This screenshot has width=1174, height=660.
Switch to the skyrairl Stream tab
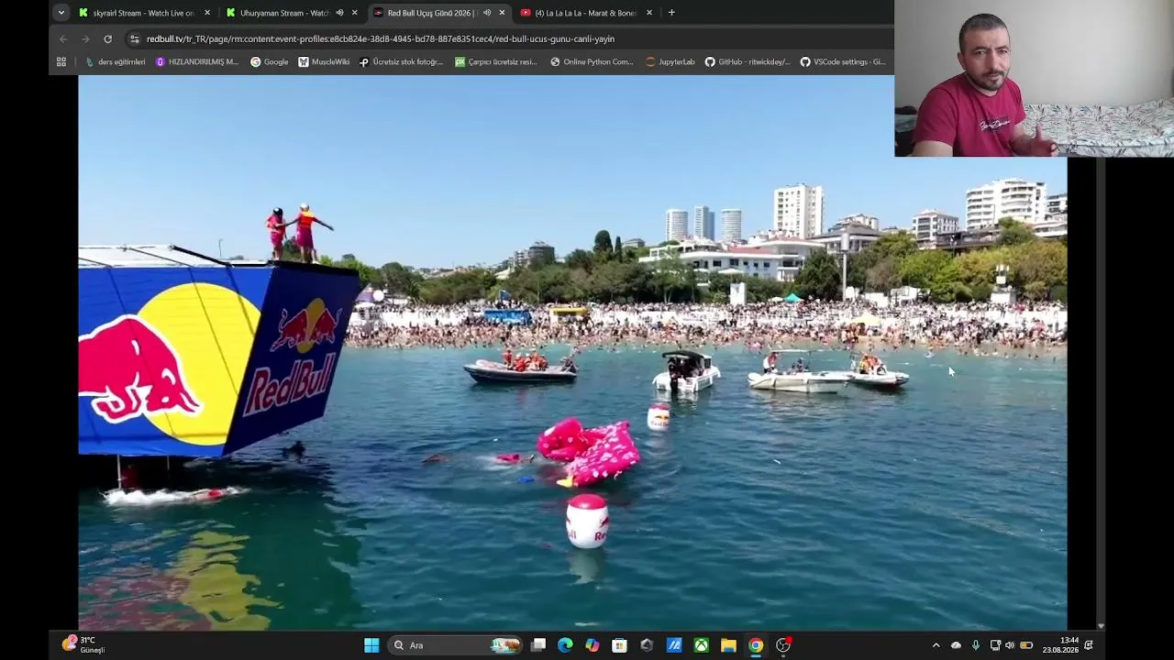click(143, 13)
